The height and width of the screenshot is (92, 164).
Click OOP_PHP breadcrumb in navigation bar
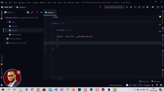point(8,7)
